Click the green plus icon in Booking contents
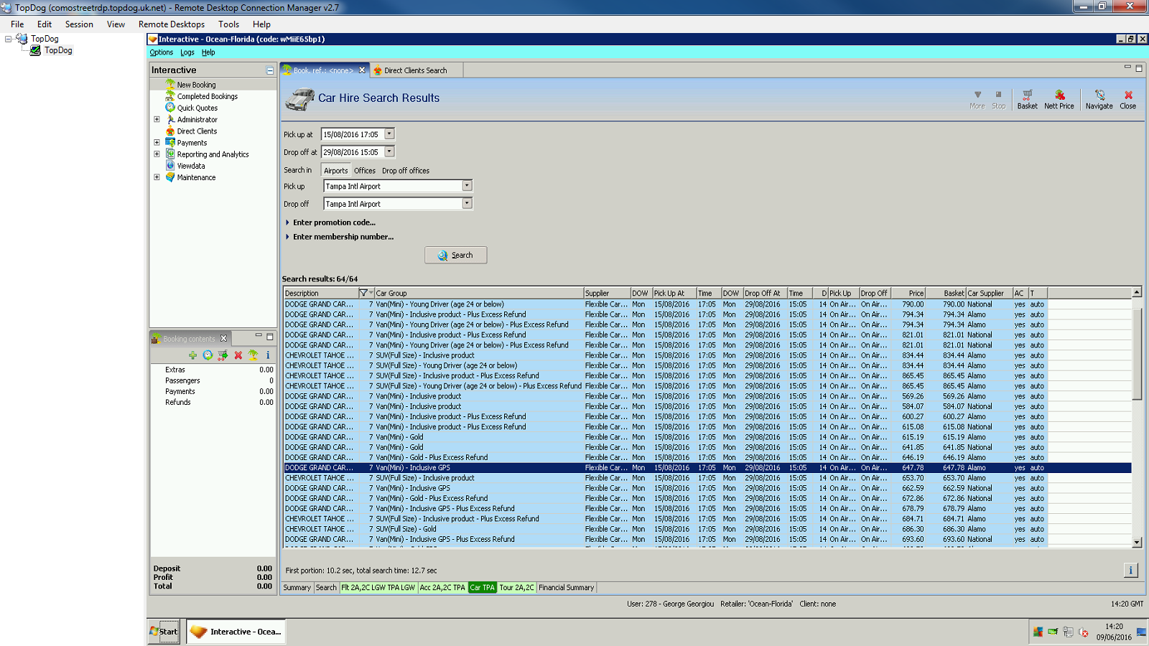The width and height of the screenshot is (1149, 646). click(x=192, y=355)
